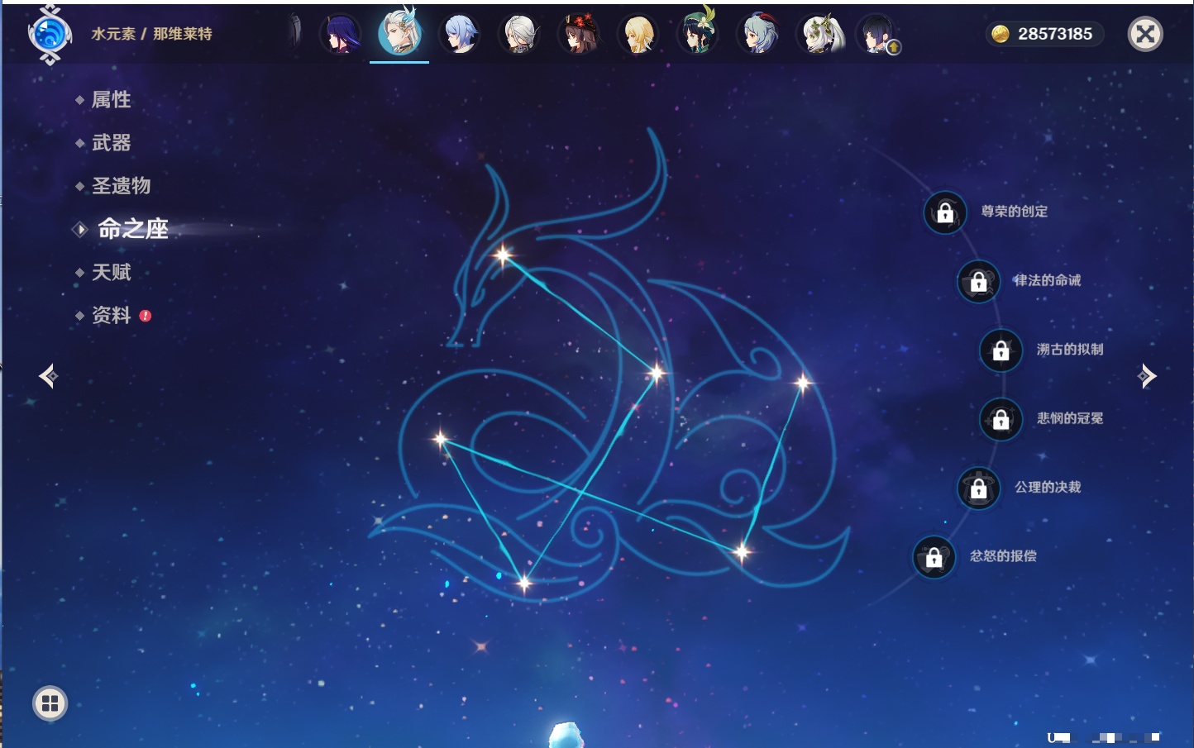
Task: Click the lock icon for 悲悯的冠冕
Action: 1001,419
